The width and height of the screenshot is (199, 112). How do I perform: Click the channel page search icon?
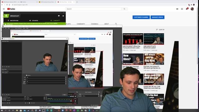(x=116, y=24)
